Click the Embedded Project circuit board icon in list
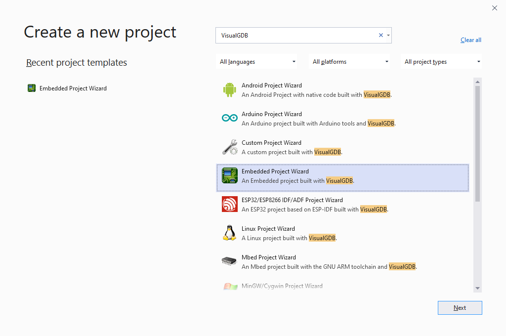Viewport: 506px width, 336px height. (229, 175)
